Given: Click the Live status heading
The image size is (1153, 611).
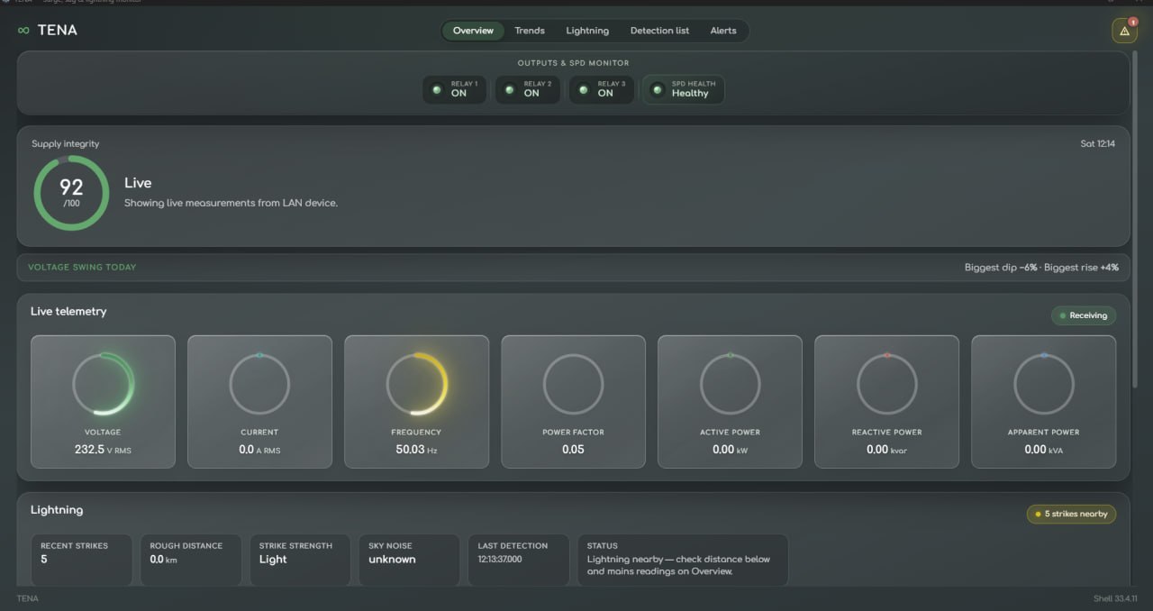Looking at the screenshot, I should point(138,183).
